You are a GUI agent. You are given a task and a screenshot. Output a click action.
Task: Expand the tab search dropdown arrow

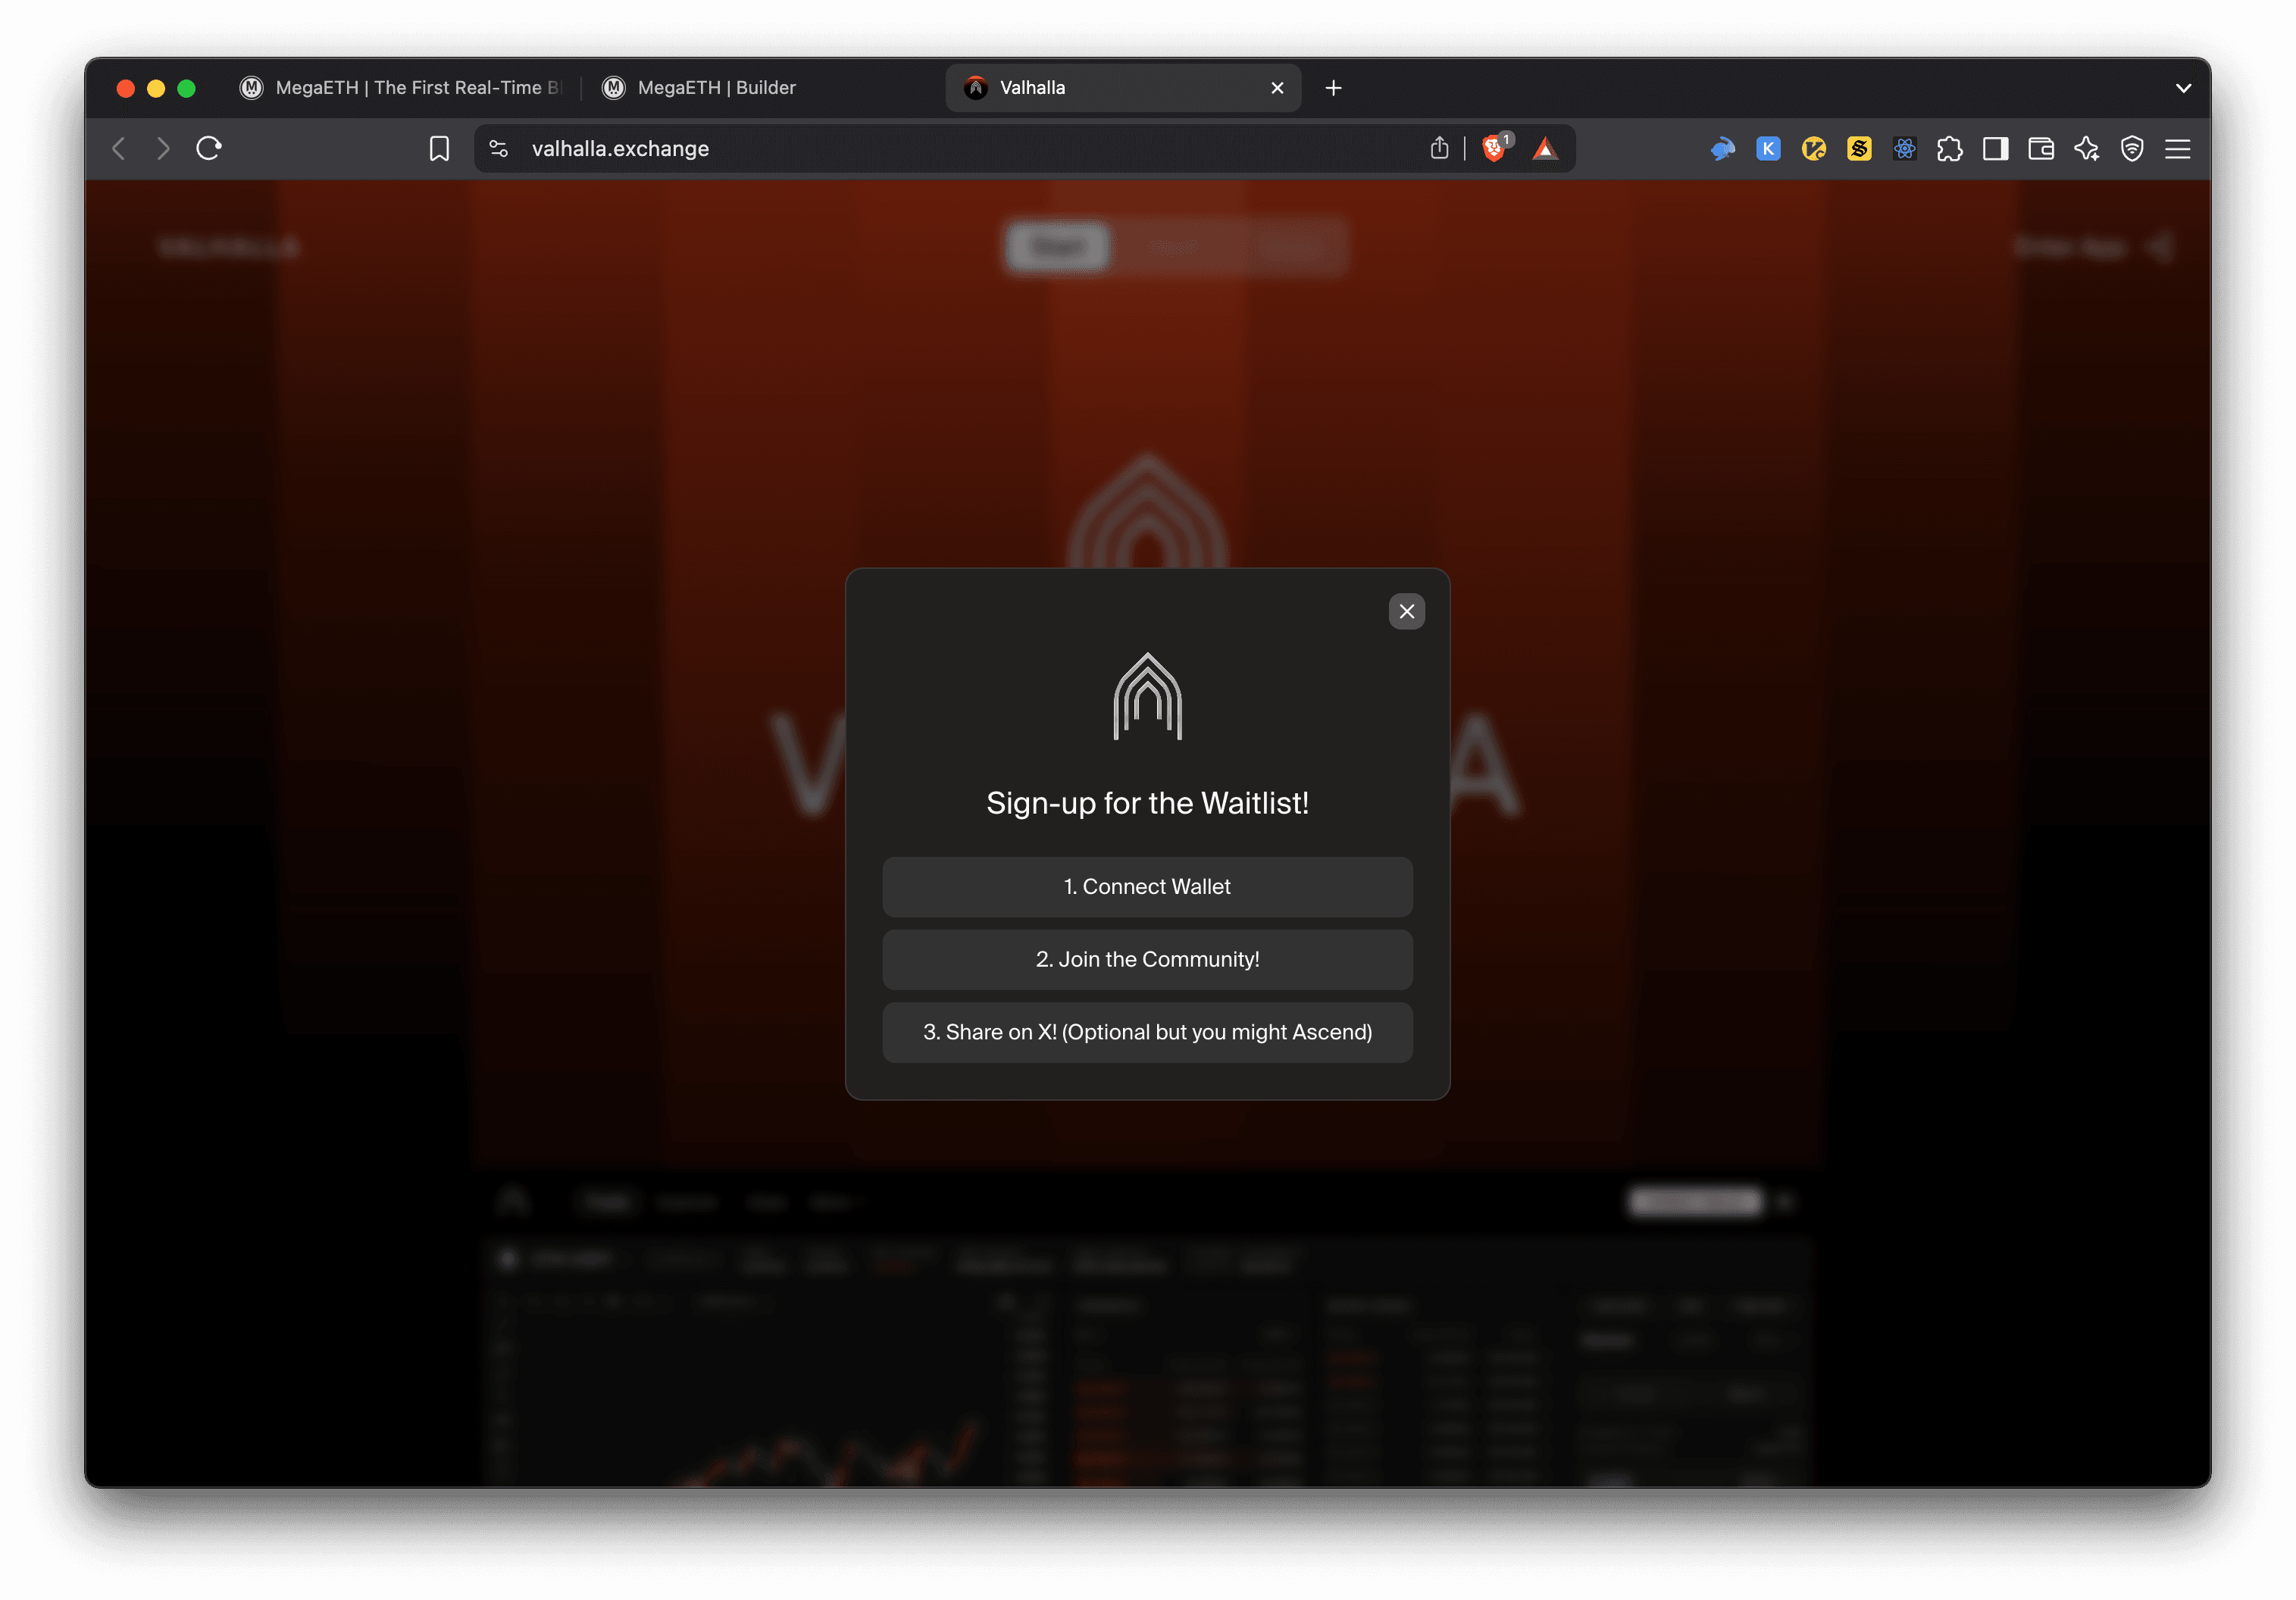click(2183, 88)
